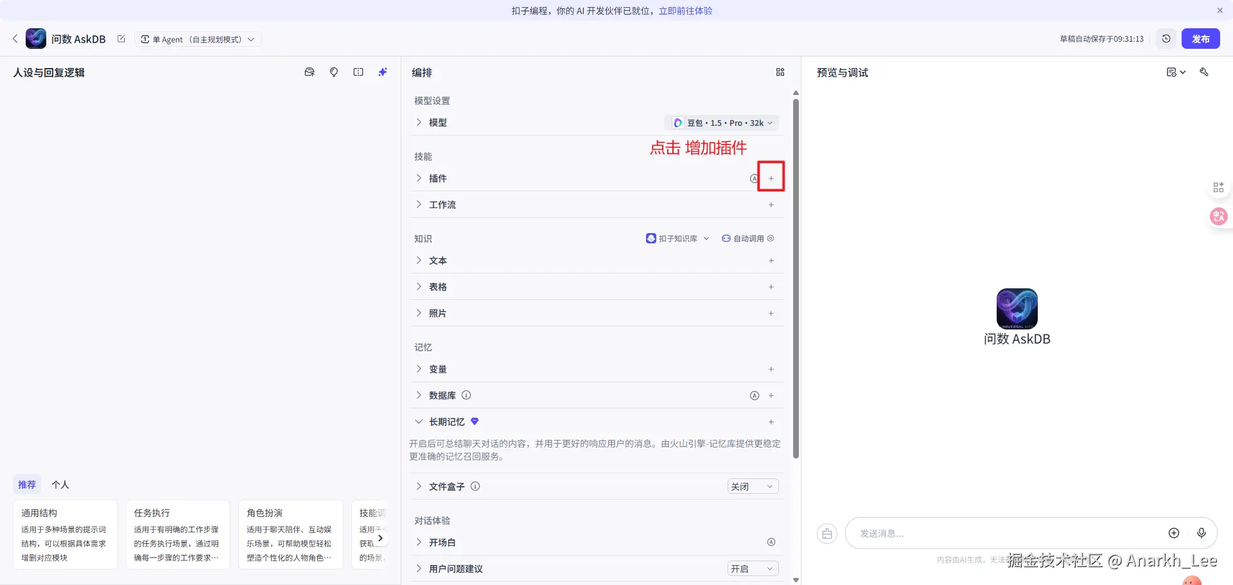
Task: Open the debug tool icon in 预览与调试
Action: (x=1204, y=72)
